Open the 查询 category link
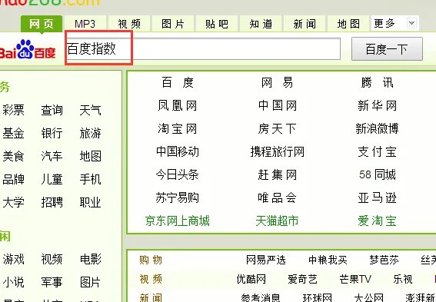The width and height of the screenshot is (436, 302). [x=52, y=111]
